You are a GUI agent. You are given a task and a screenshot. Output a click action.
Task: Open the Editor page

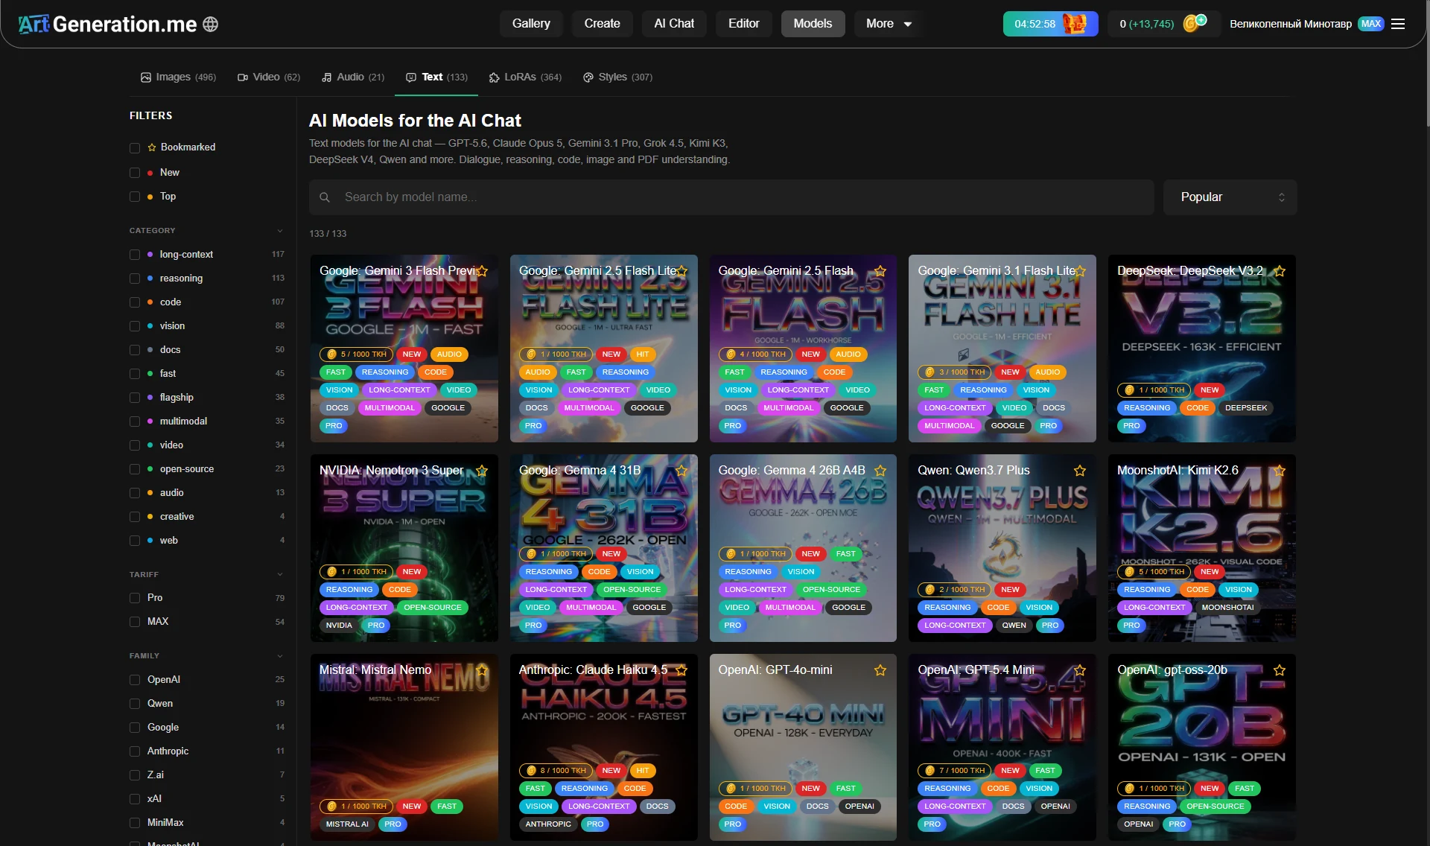(744, 24)
